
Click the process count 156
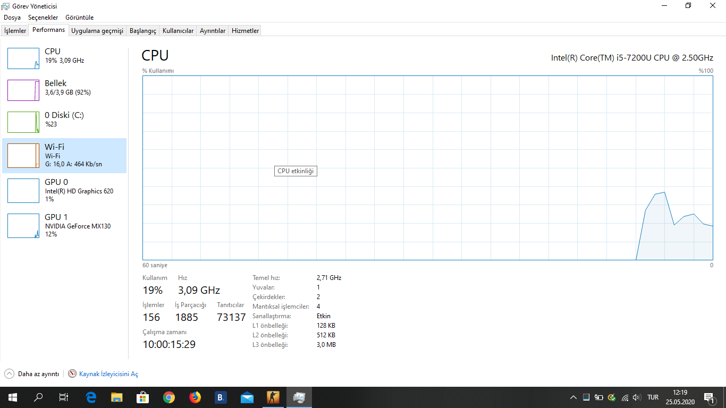[x=151, y=317]
